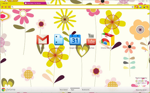Expand the Recently closed menu
This screenshot has height=93, width=150.
[142, 90]
